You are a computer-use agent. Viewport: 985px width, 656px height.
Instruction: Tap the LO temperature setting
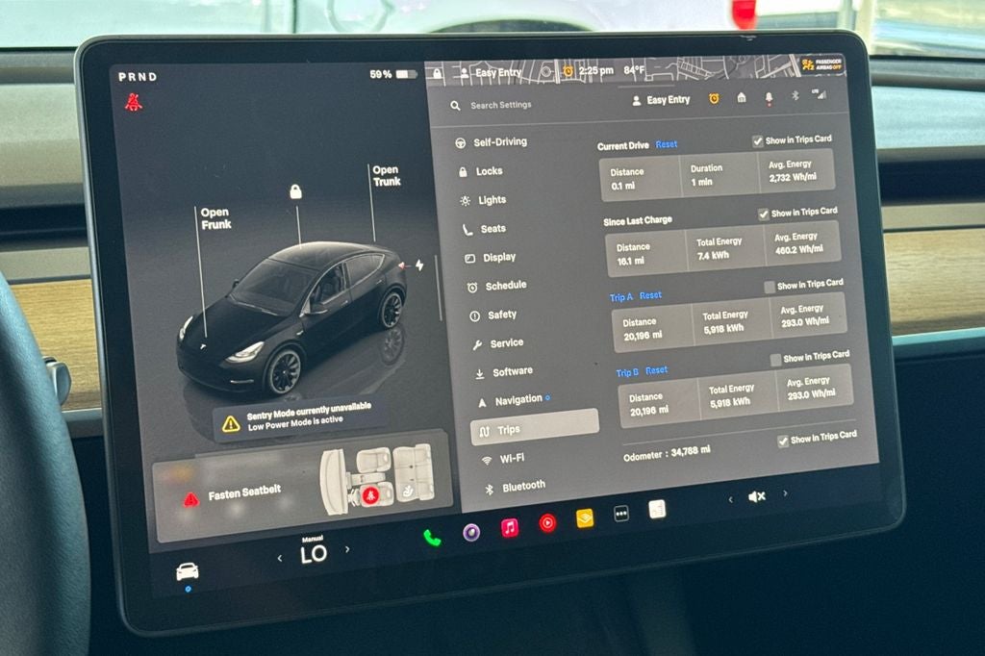coord(314,553)
